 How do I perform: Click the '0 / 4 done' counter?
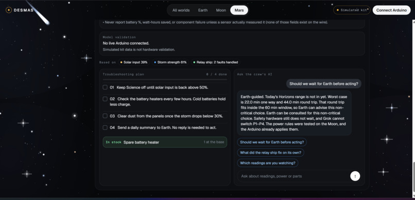[x=216, y=74]
